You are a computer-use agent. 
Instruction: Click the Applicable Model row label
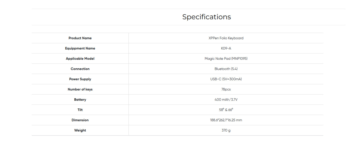coord(80,59)
